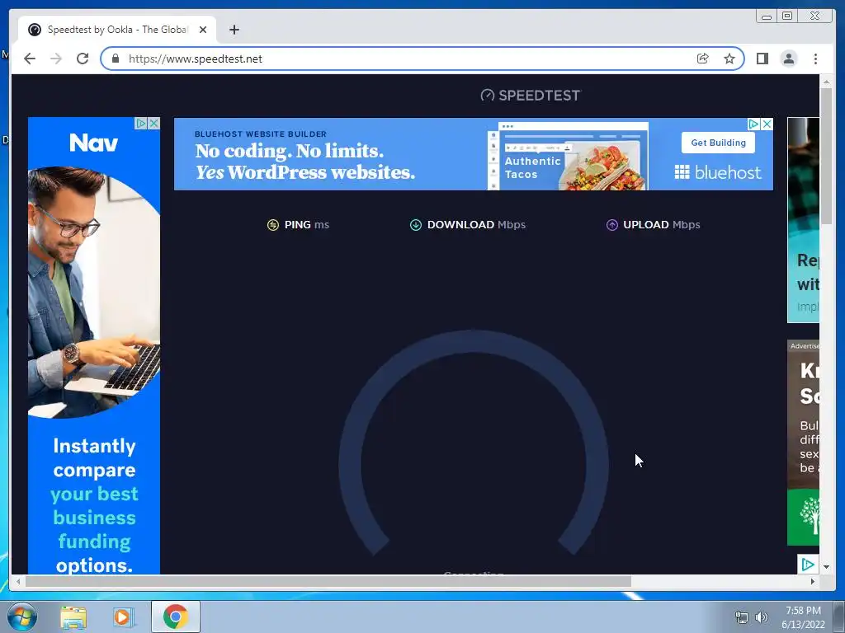Open the Windows Start menu
Image resolution: width=845 pixels, height=633 pixels.
click(x=22, y=617)
